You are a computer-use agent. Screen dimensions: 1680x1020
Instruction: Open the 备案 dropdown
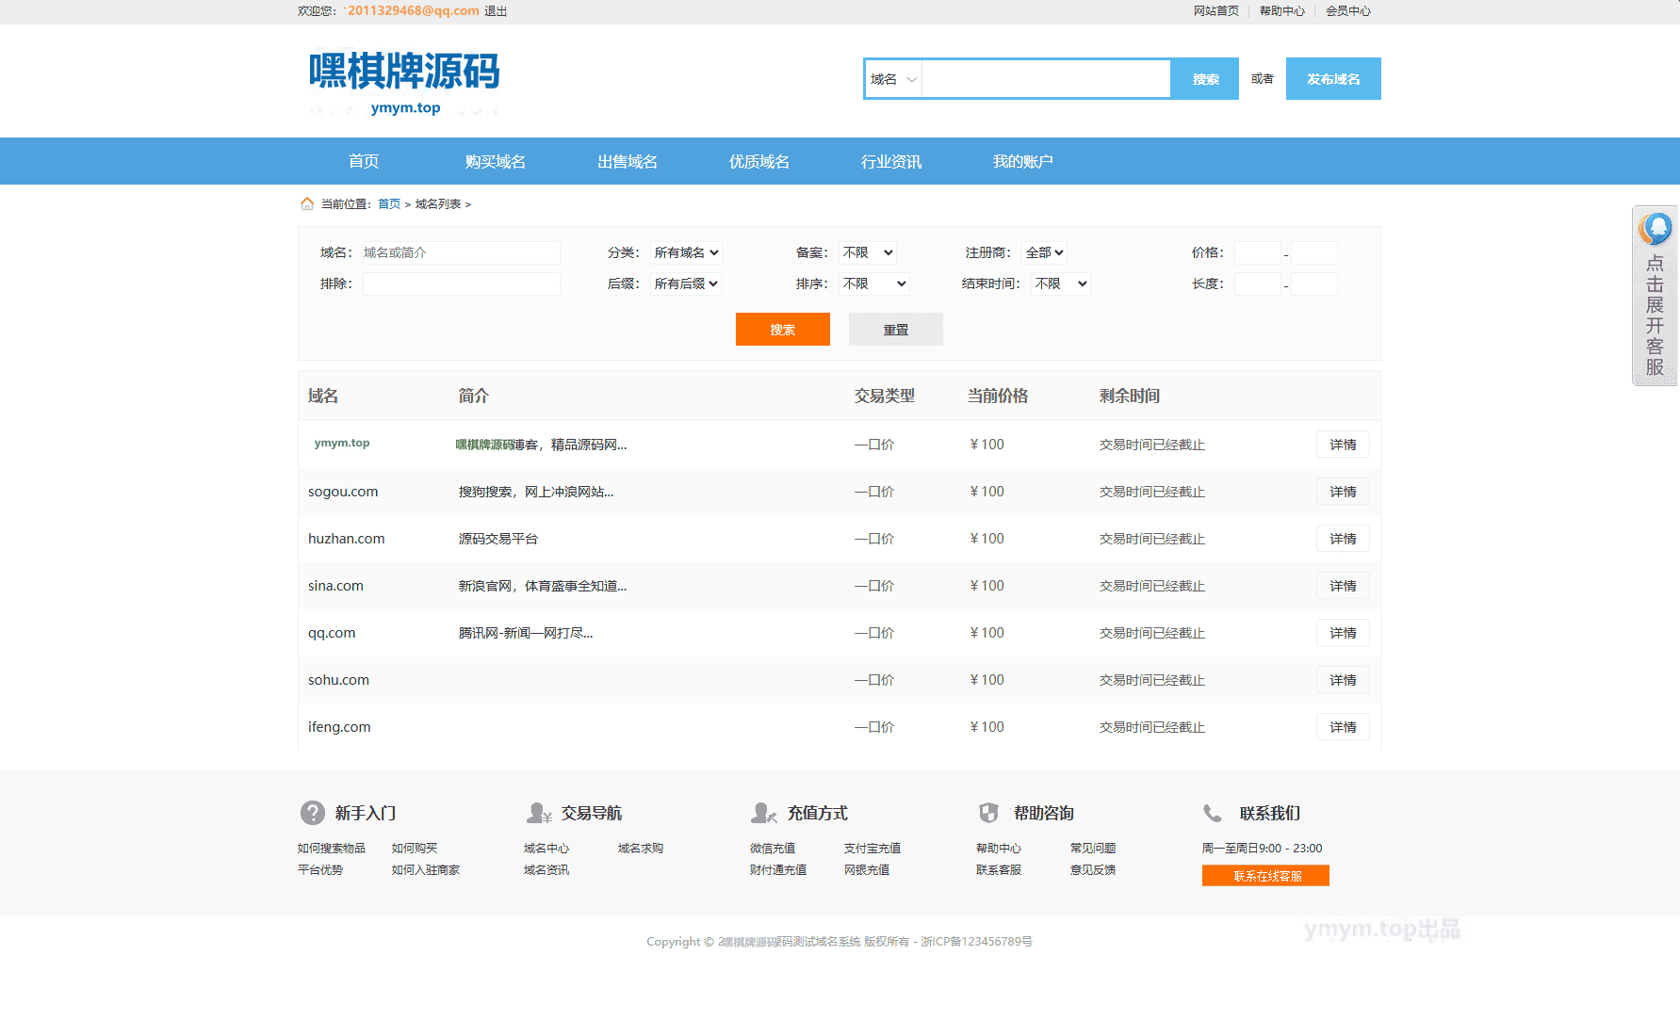pos(868,252)
